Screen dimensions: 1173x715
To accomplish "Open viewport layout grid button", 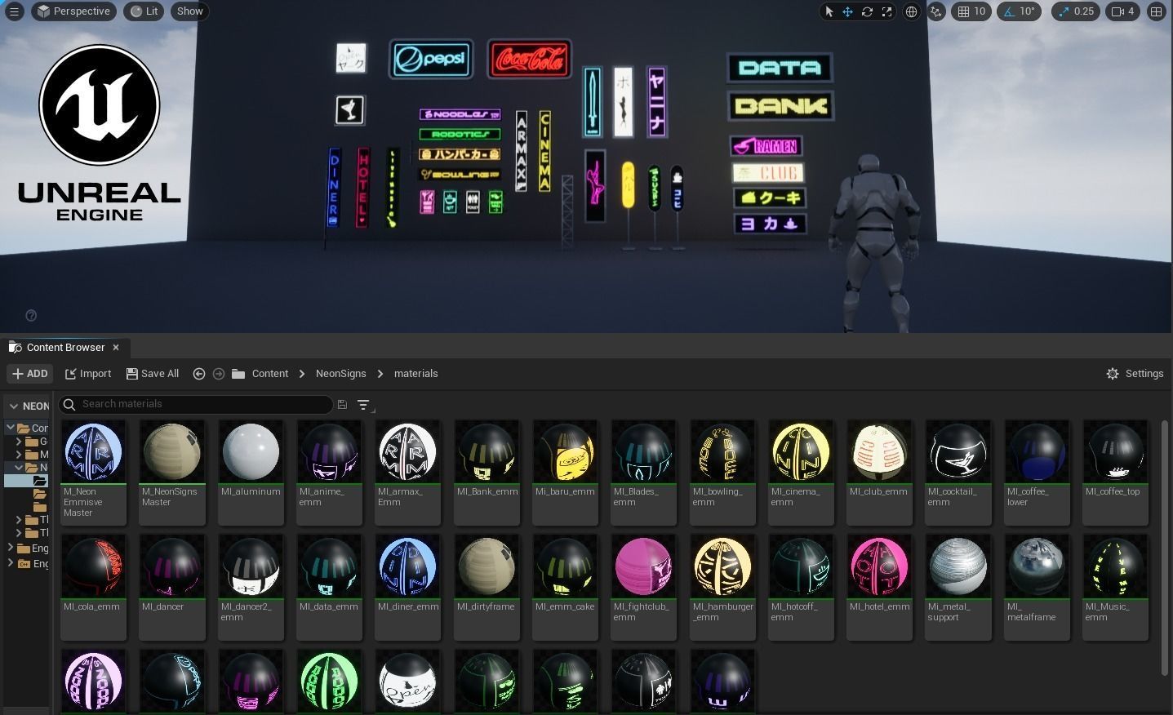I will click(1156, 11).
